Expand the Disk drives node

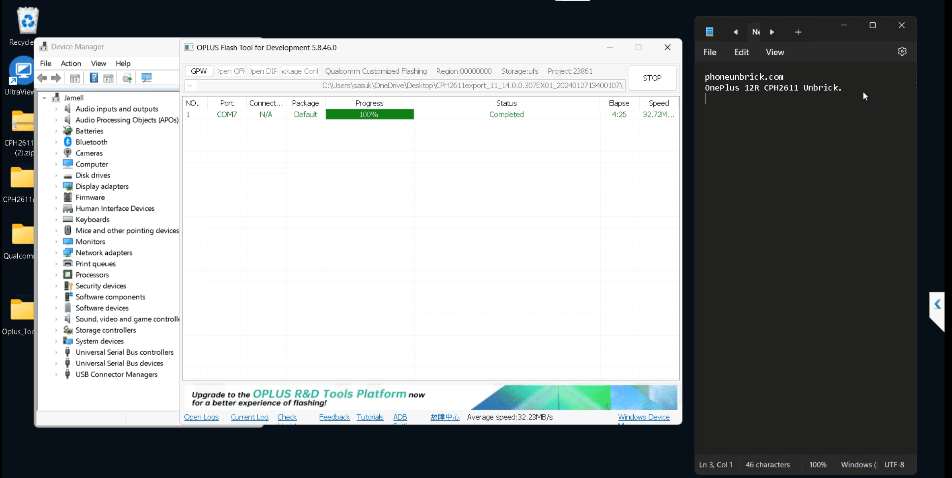coord(56,175)
